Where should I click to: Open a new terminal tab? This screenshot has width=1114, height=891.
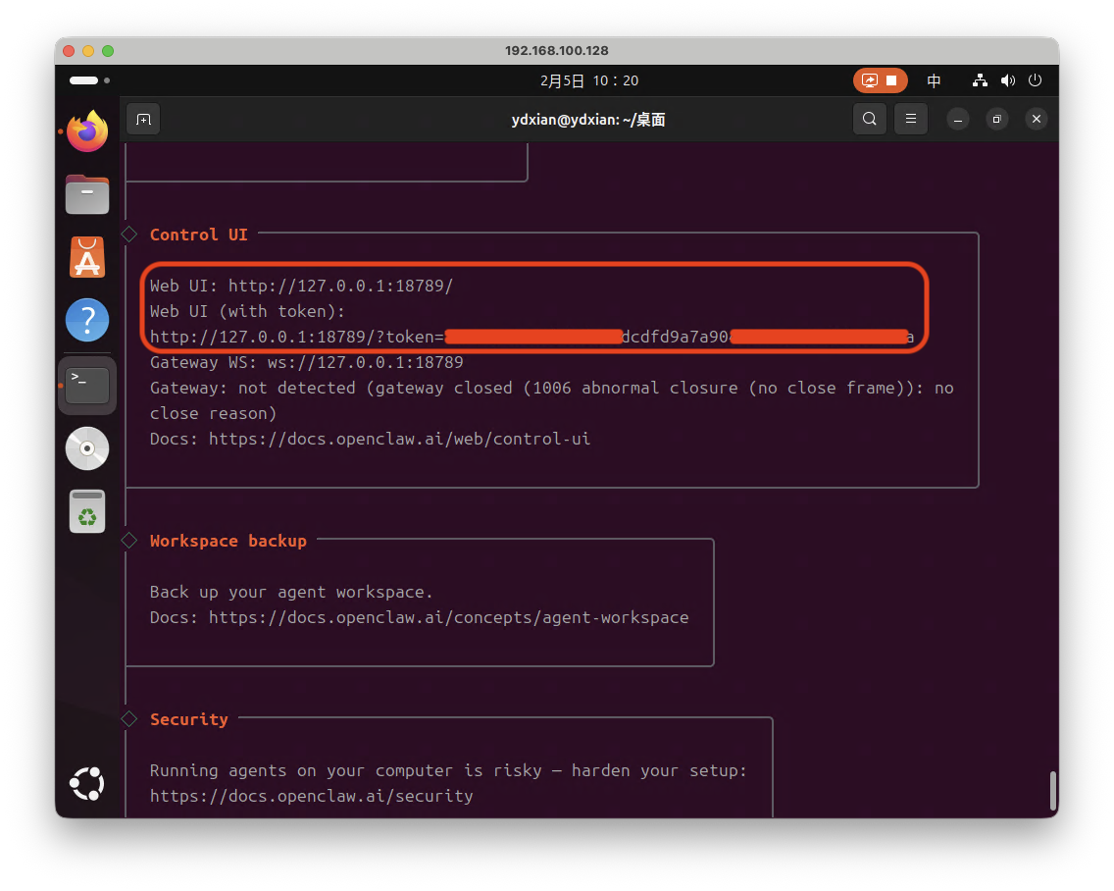[143, 119]
